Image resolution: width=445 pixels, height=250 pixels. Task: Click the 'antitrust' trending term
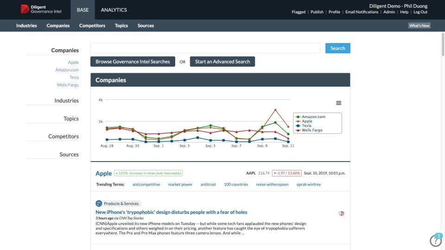pyautogui.click(x=208, y=184)
